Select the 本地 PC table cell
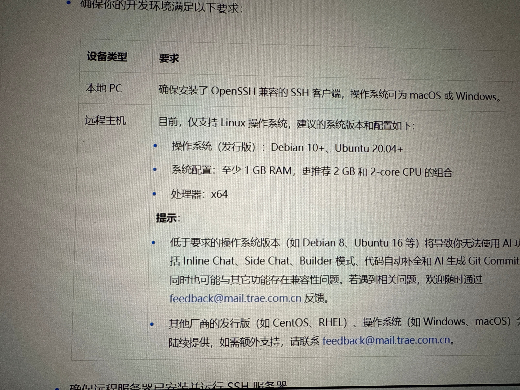The height and width of the screenshot is (390, 520). coord(104,88)
